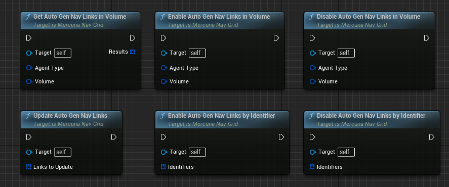Viewport: 449px width, 187px height.
Task: Click self field on Disable in Volume node
Action: click(346, 53)
